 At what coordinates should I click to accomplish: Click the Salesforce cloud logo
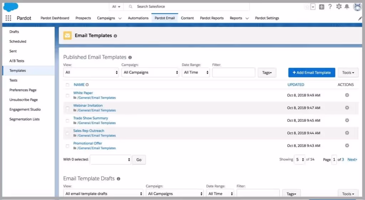tap(10, 7)
